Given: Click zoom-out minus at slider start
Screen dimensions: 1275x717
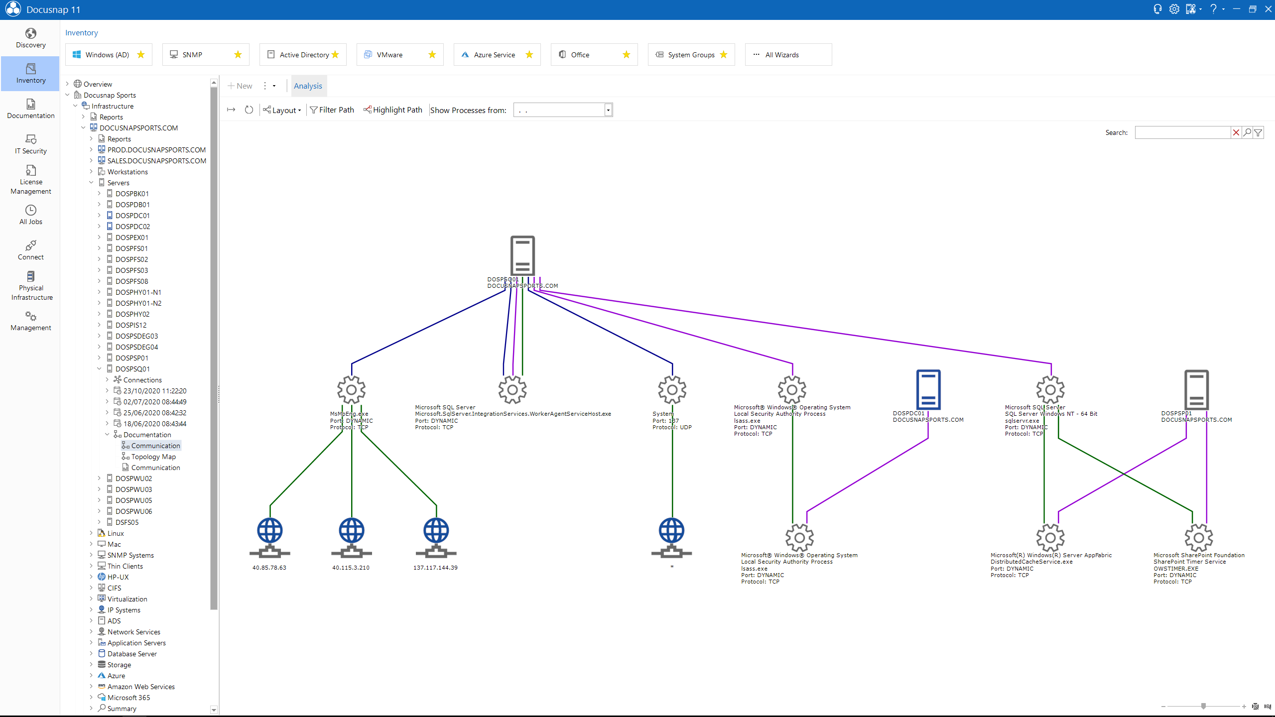Looking at the screenshot, I should 1163,706.
